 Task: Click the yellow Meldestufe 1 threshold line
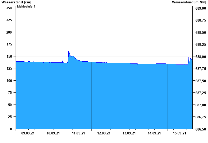104,8
